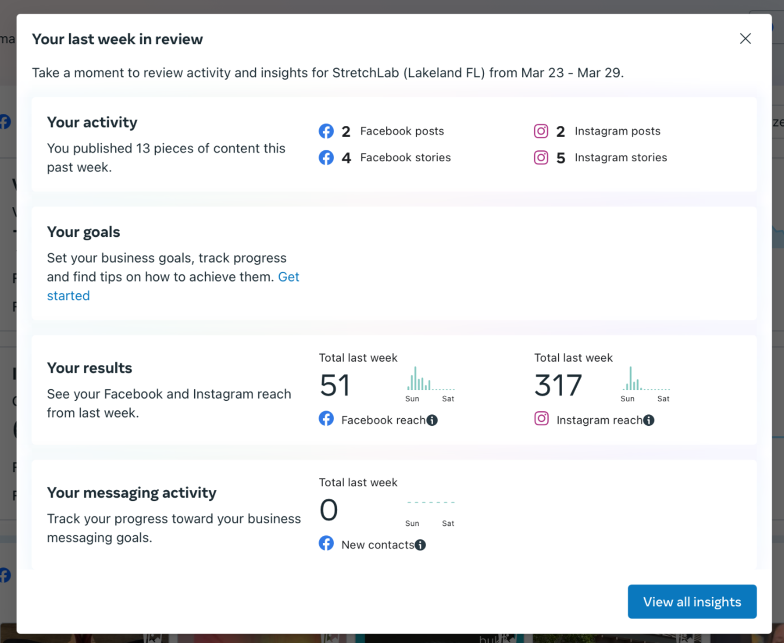This screenshot has height=643, width=784.
Task: Click the Facebook stories label
Action: pyautogui.click(x=405, y=157)
